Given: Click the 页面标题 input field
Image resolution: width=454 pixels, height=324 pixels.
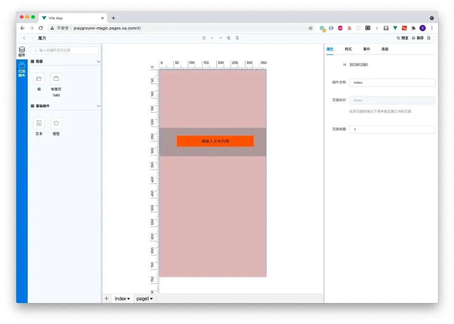Looking at the screenshot, I should click(x=392, y=130).
